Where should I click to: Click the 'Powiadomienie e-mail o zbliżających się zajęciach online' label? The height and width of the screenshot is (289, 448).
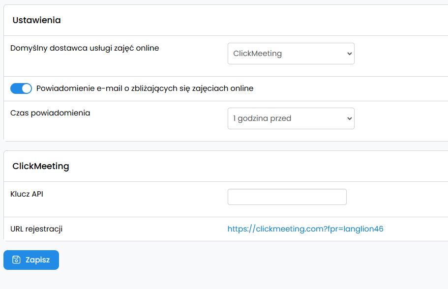point(145,88)
